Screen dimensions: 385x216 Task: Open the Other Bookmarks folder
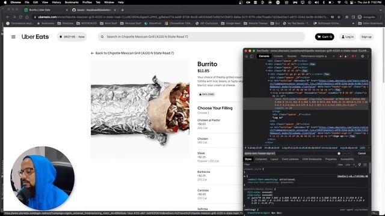[x=371, y=23]
